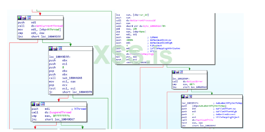Click the hFileMappingObject comment
265x132 pixels.
tap(226, 117)
